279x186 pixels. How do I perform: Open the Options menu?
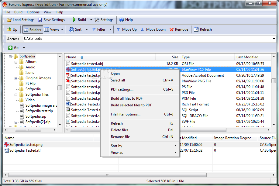33,12
